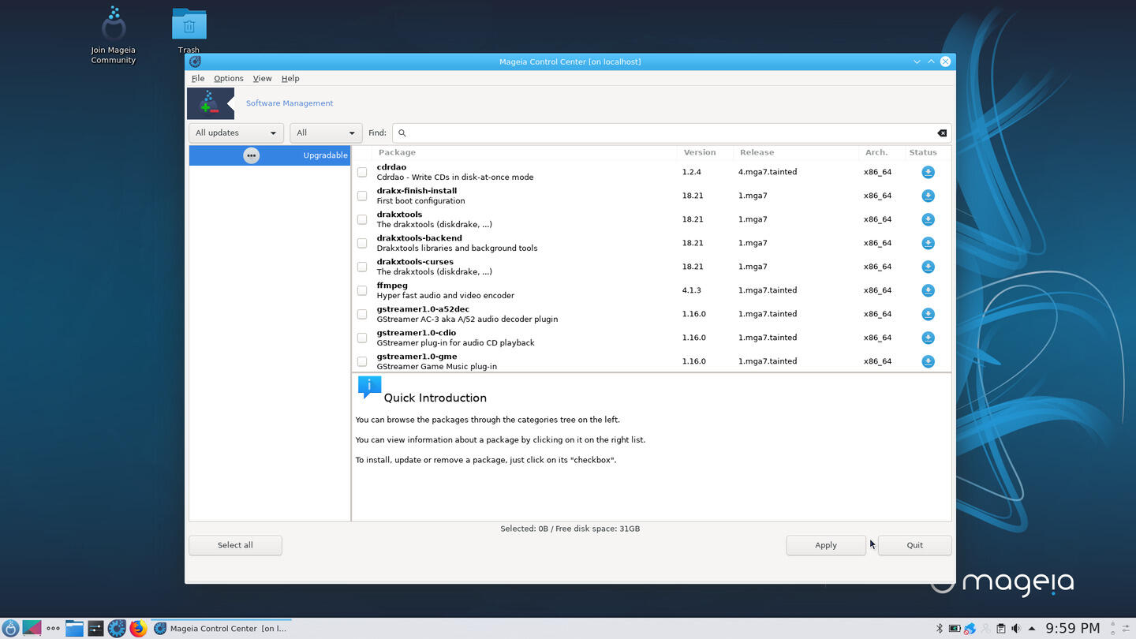Click the status icon for ffmpeg

[x=928, y=290]
